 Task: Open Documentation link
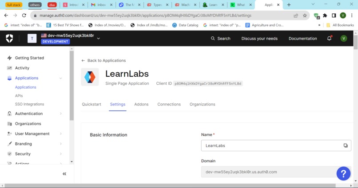[303, 38]
